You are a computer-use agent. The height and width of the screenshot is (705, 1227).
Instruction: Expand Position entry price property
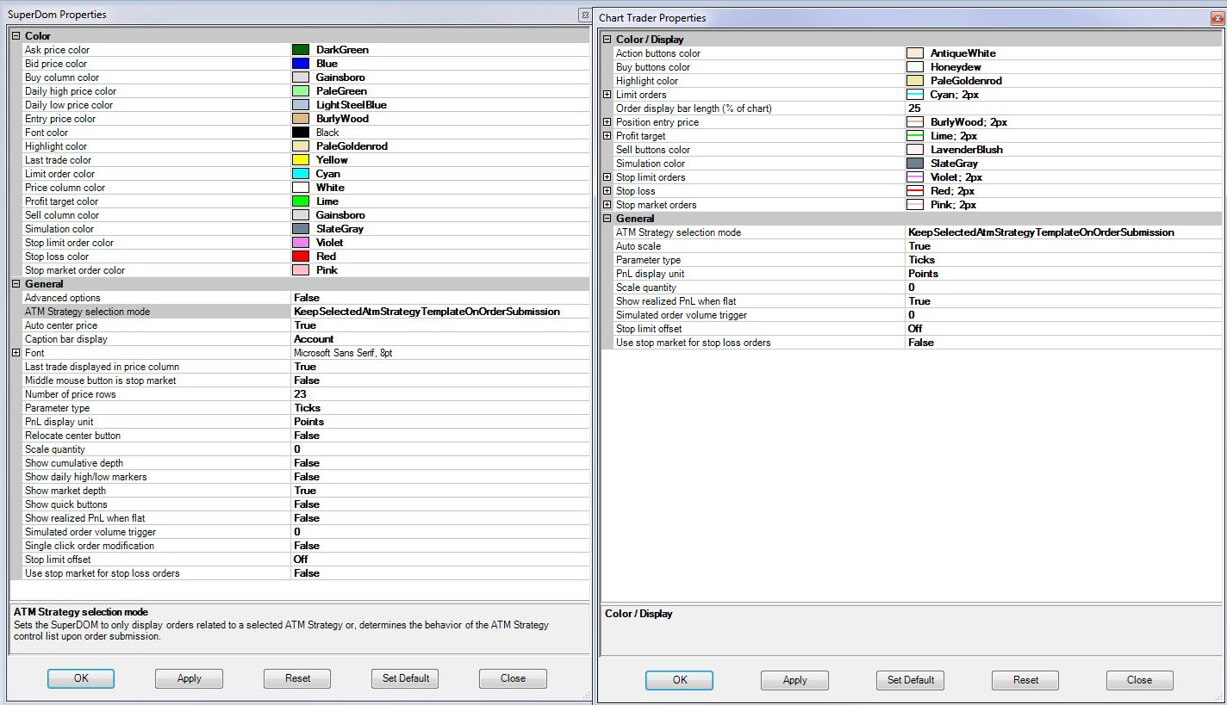click(607, 122)
